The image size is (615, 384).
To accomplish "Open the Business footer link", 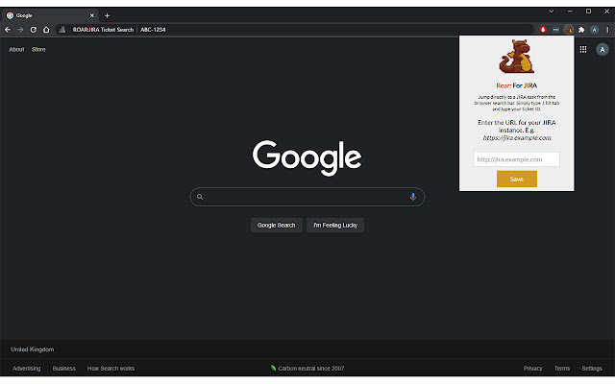I will pyautogui.click(x=64, y=369).
